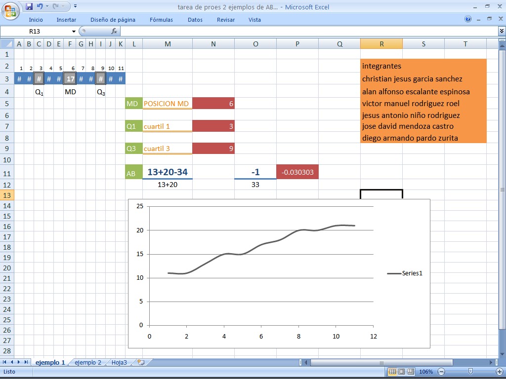The image size is (506, 379).
Task: Click the Series1 legend entry
Action: tap(405, 273)
